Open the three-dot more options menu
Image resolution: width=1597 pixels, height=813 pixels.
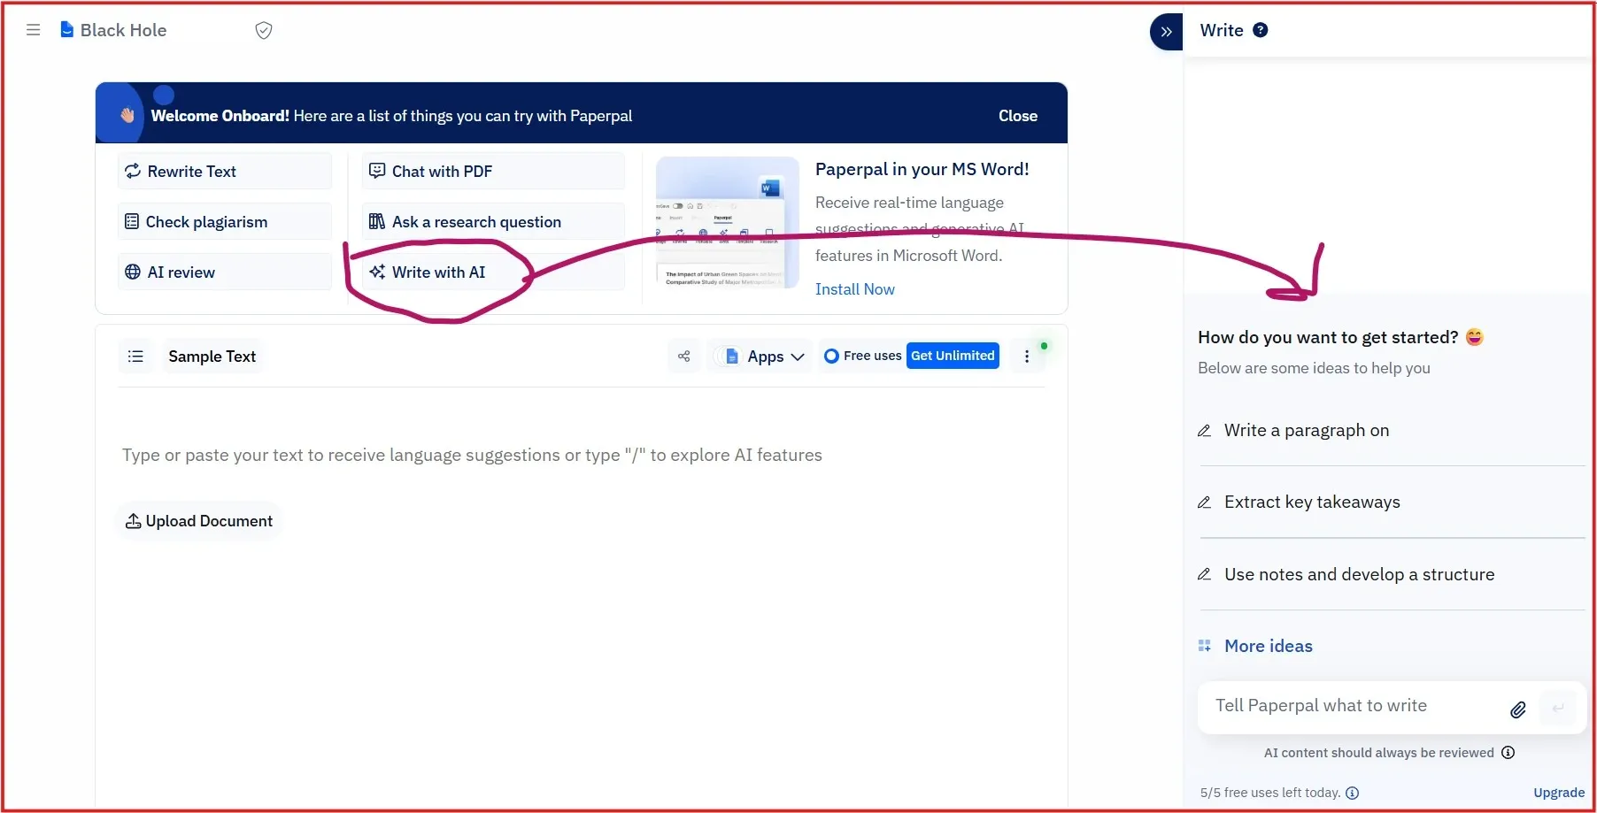(x=1027, y=357)
